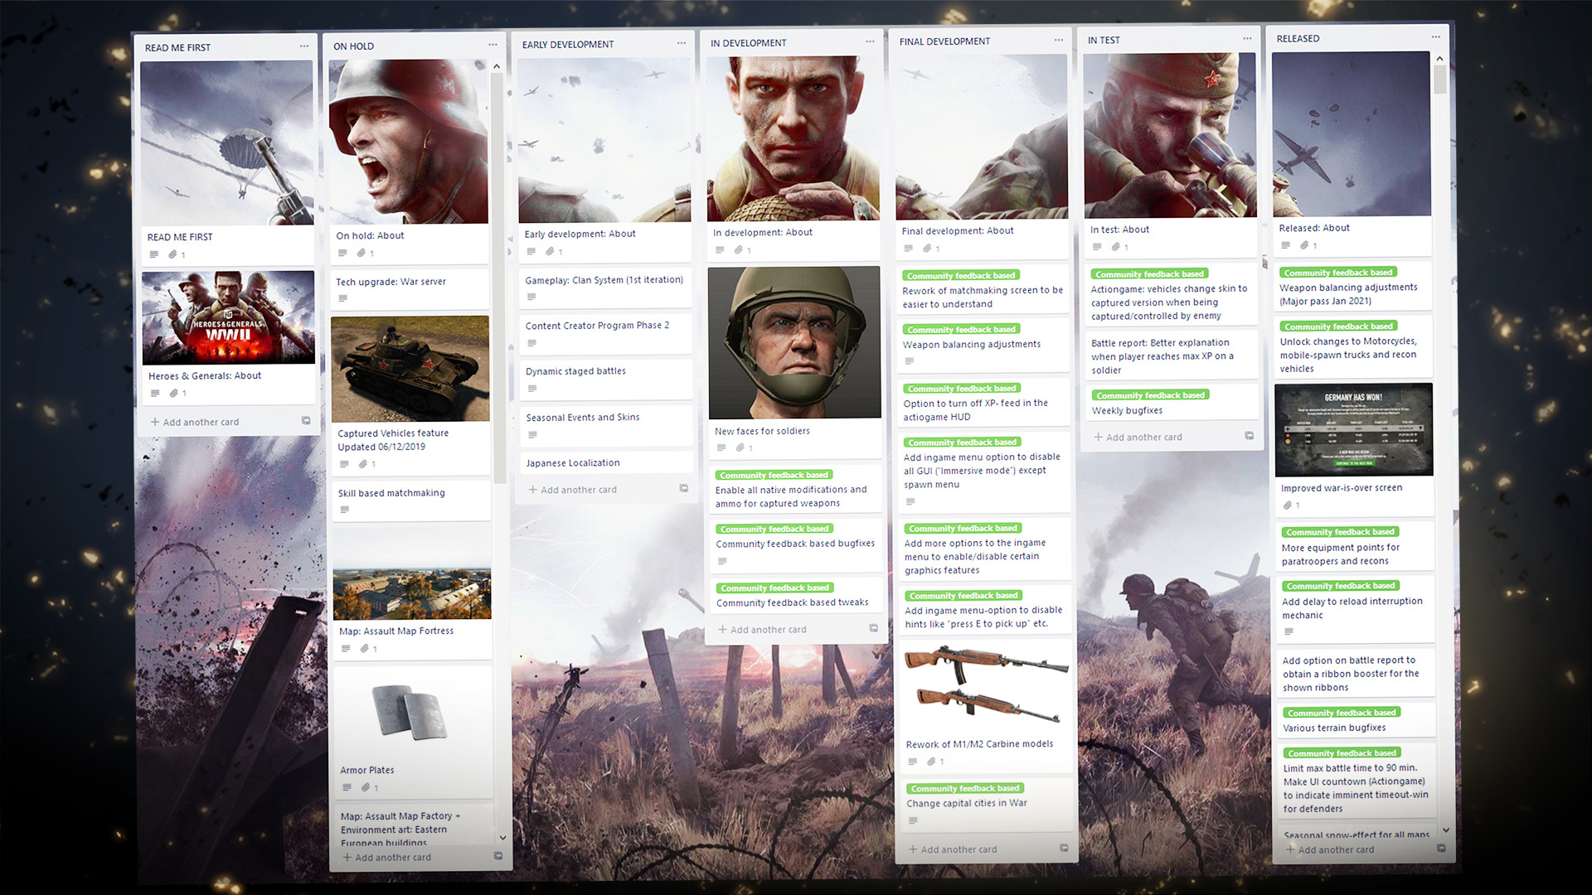Click Community feedback label on Weekly bugfixes card

pos(1149,395)
